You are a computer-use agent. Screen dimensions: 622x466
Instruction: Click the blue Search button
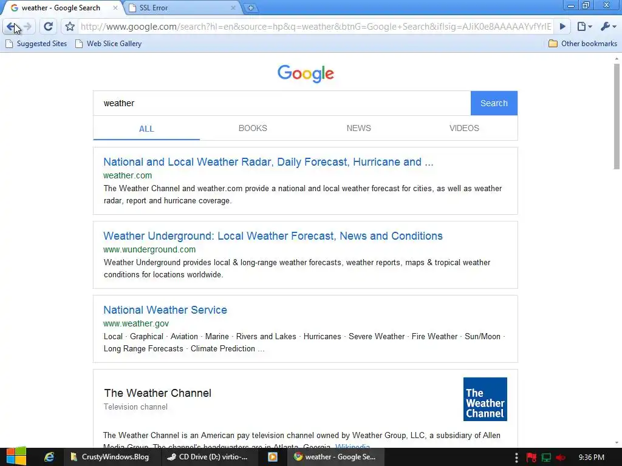pyautogui.click(x=494, y=103)
